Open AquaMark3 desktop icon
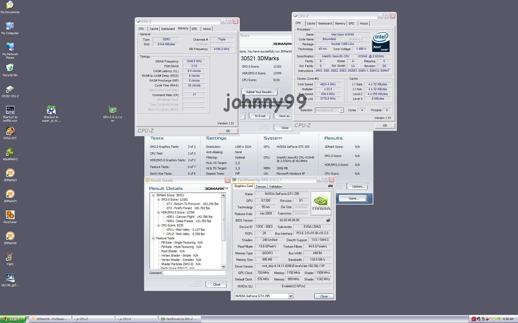The width and height of the screenshot is (518, 323). click(x=10, y=154)
